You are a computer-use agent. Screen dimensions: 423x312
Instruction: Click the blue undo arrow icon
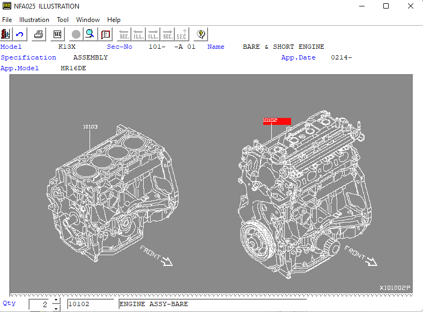point(20,34)
